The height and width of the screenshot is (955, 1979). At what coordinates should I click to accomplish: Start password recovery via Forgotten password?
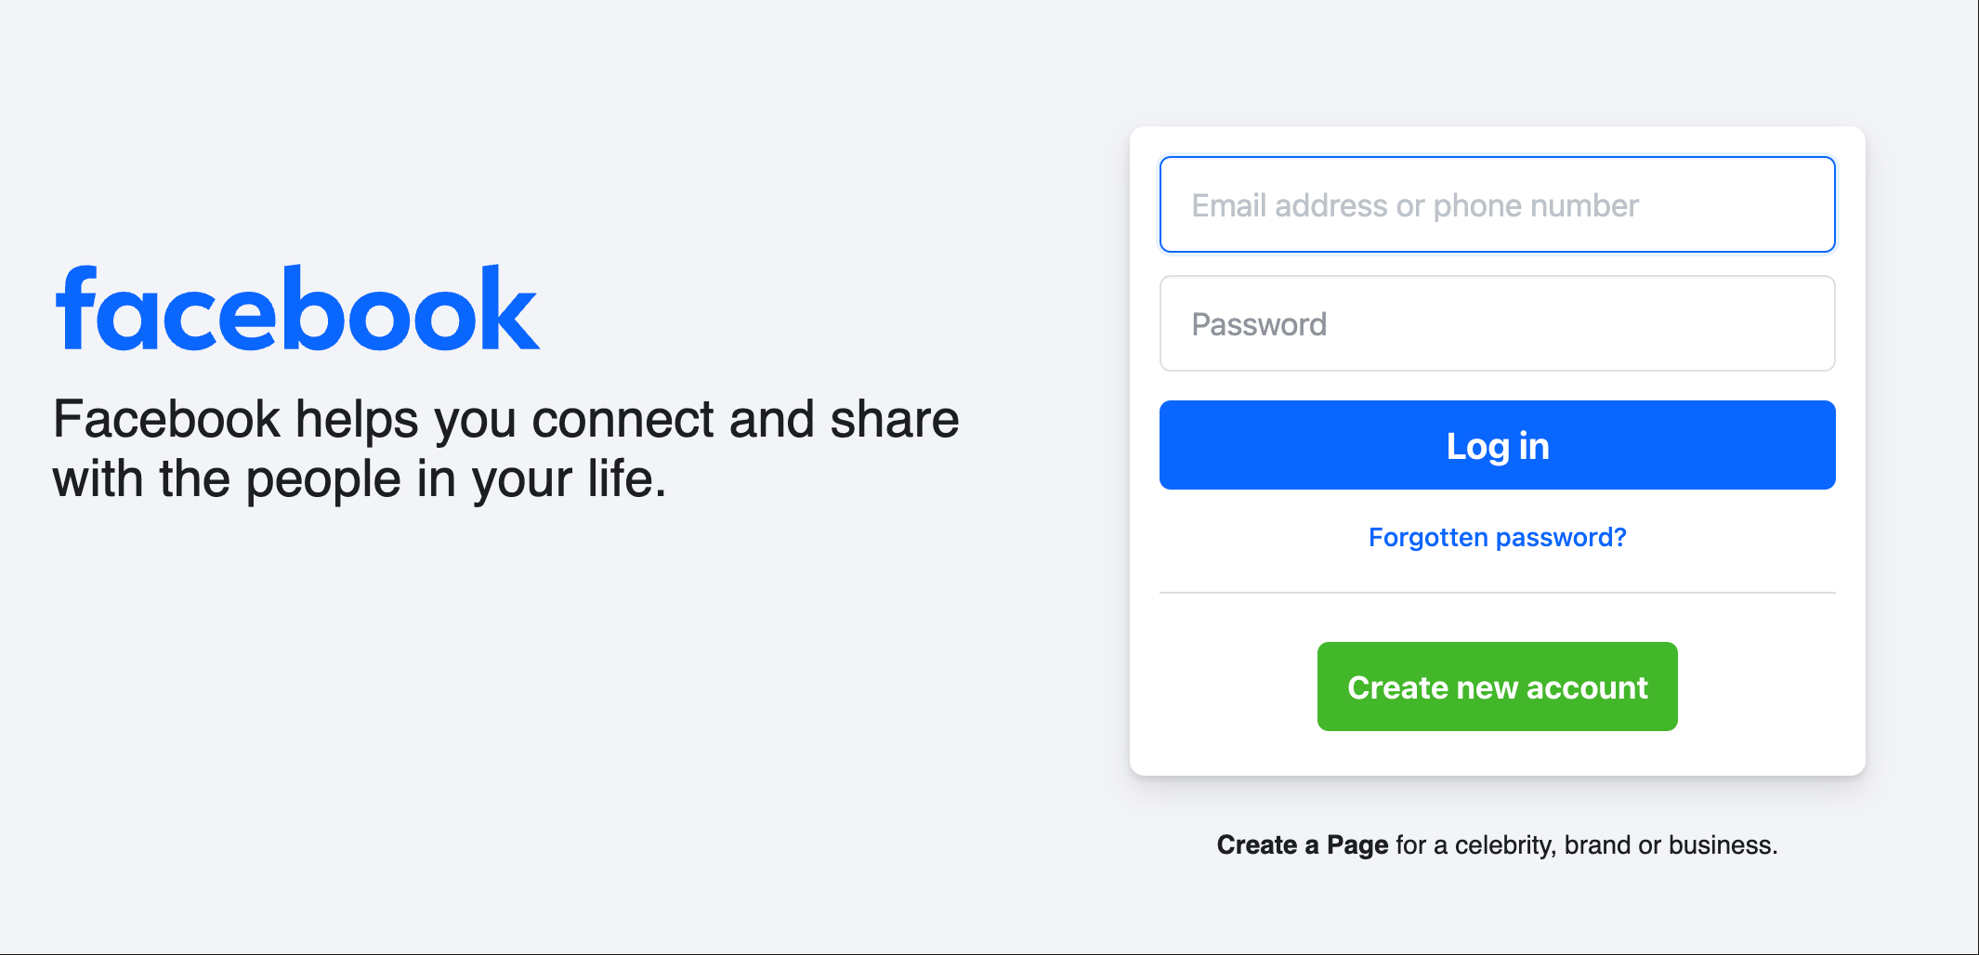(x=1497, y=537)
